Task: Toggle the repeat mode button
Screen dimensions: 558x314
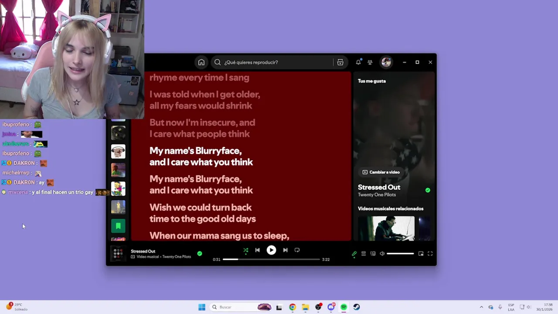Action: [297, 250]
